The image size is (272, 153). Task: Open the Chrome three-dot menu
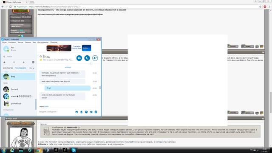269,7
